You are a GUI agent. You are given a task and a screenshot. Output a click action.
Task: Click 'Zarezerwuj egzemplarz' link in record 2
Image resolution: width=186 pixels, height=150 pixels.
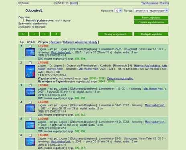coord(120,78)
